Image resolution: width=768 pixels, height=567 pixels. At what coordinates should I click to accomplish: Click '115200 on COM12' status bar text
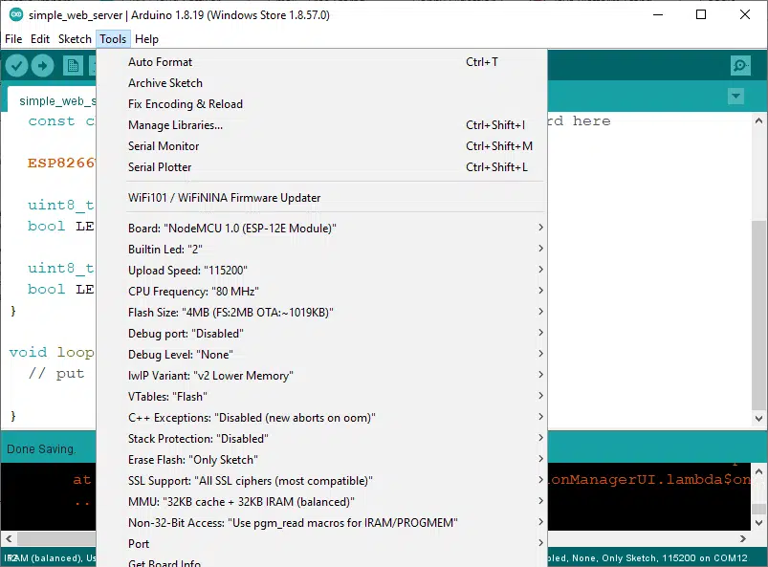click(x=705, y=558)
